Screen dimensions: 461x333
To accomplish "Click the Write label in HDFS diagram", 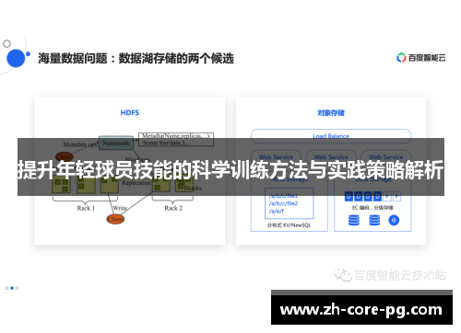I will coord(120,208).
